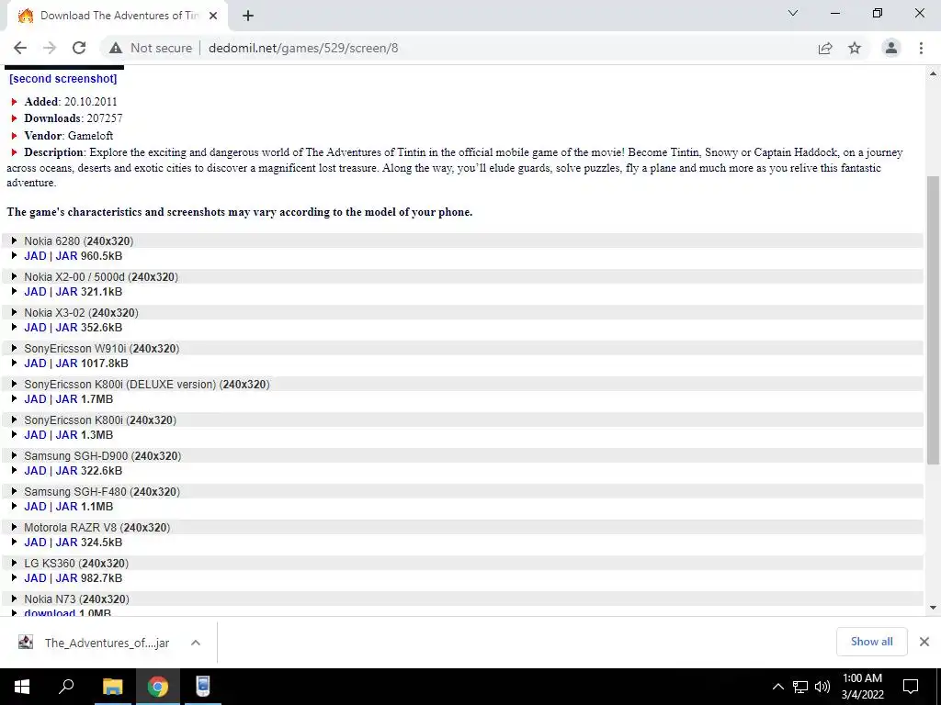Close the Download The Adventures tab
Viewport: 941px width, 705px height.
(213, 16)
